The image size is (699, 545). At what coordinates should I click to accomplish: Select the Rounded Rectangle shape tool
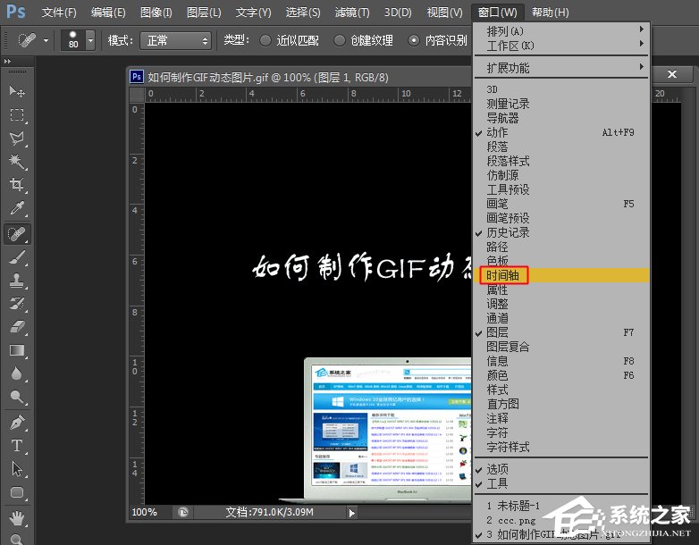coord(17,493)
